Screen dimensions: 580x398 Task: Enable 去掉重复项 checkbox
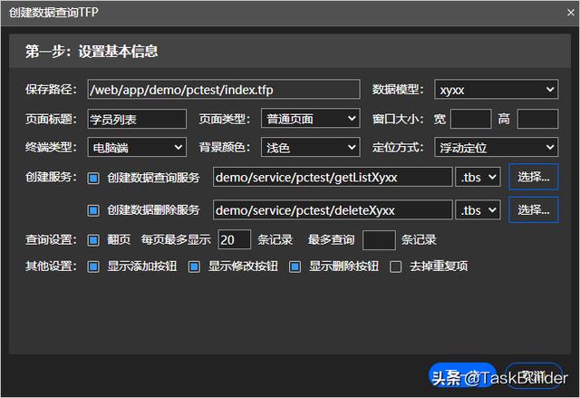pyautogui.click(x=395, y=267)
